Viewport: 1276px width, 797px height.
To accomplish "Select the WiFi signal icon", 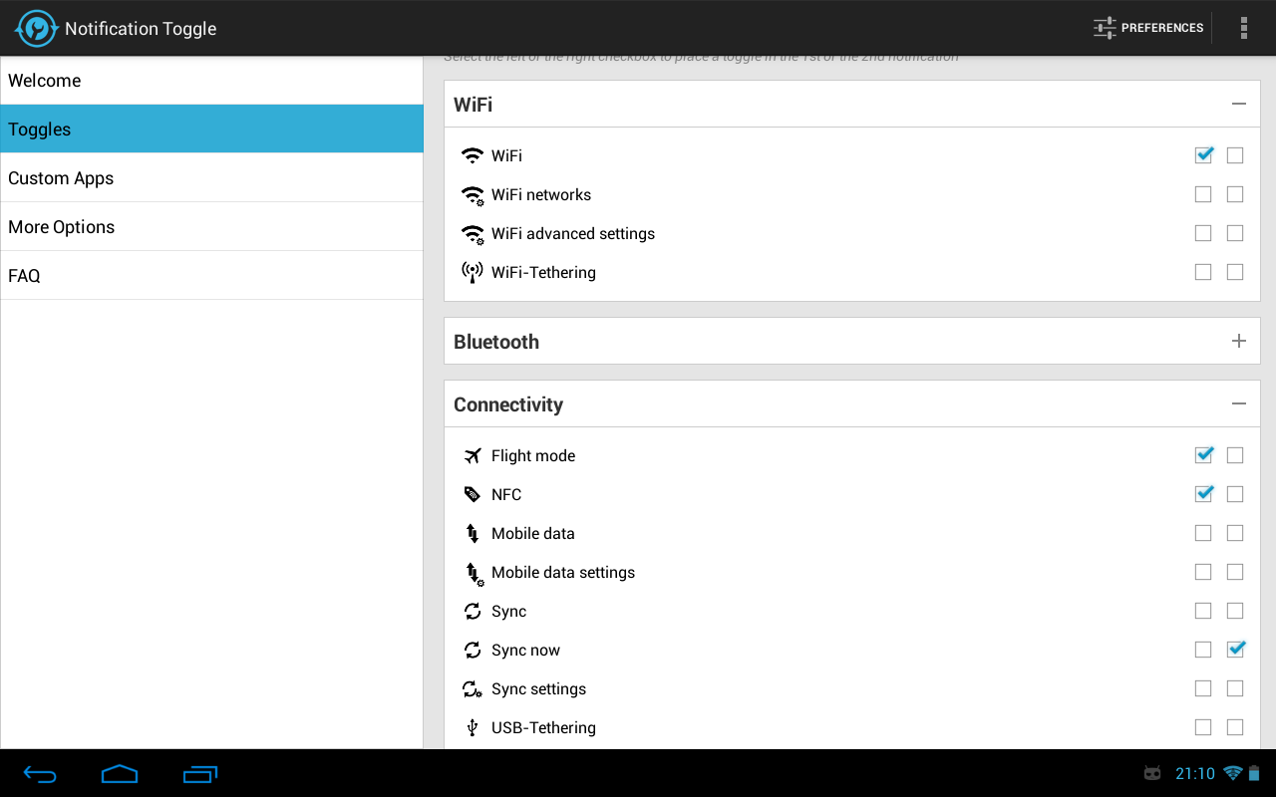I will tap(471, 154).
